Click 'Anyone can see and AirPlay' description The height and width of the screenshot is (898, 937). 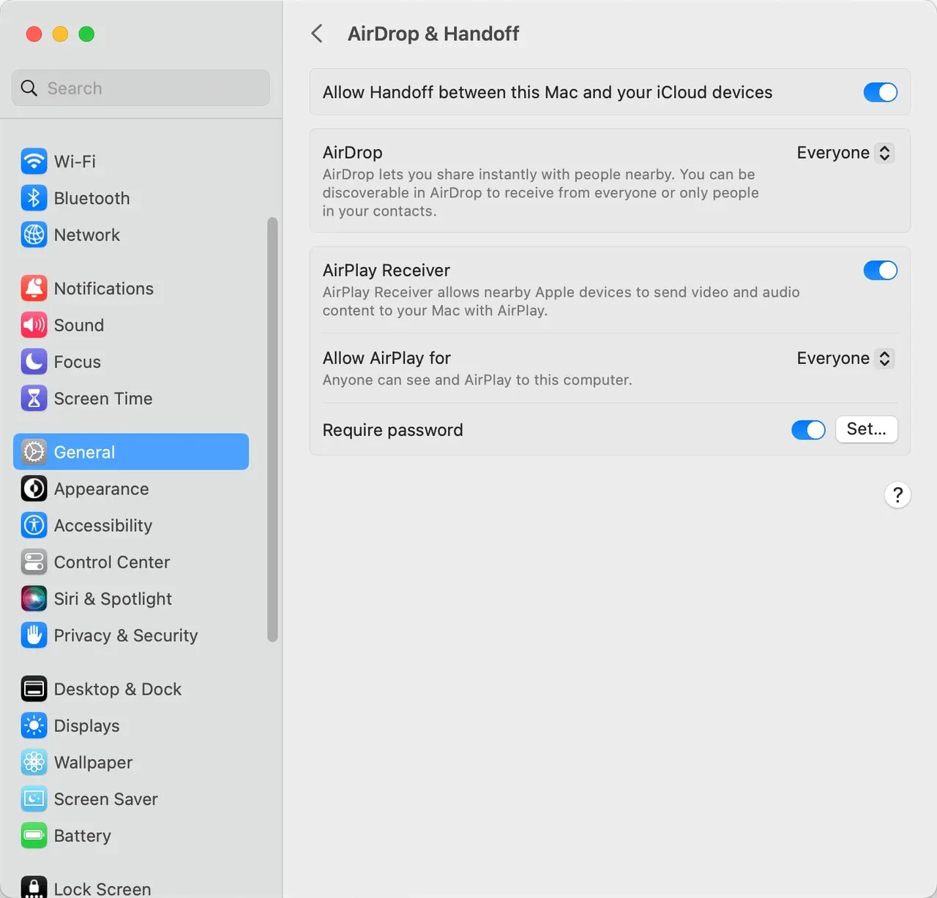477,380
